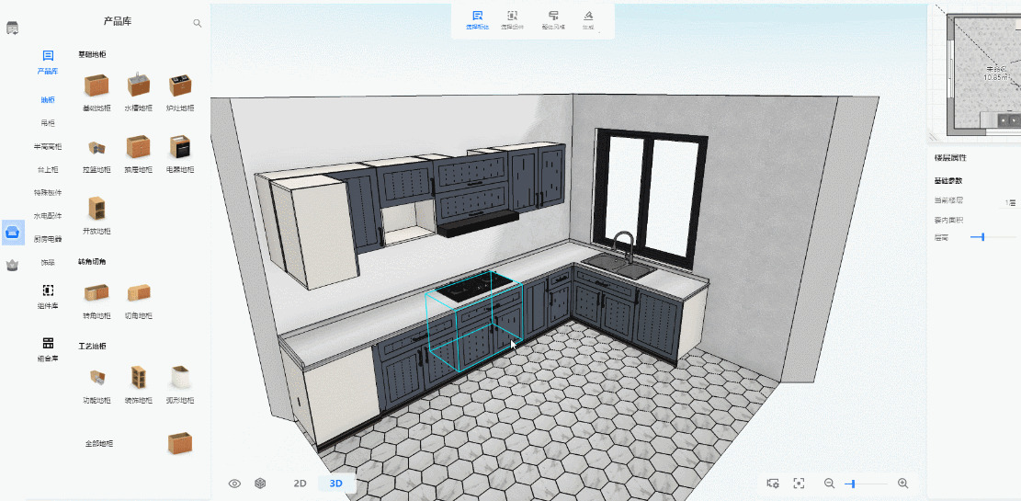This screenshot has height=501, width=1021.
Task: Select the 炉灶地柜 stove cabinet icon
Action: (180, 85)
